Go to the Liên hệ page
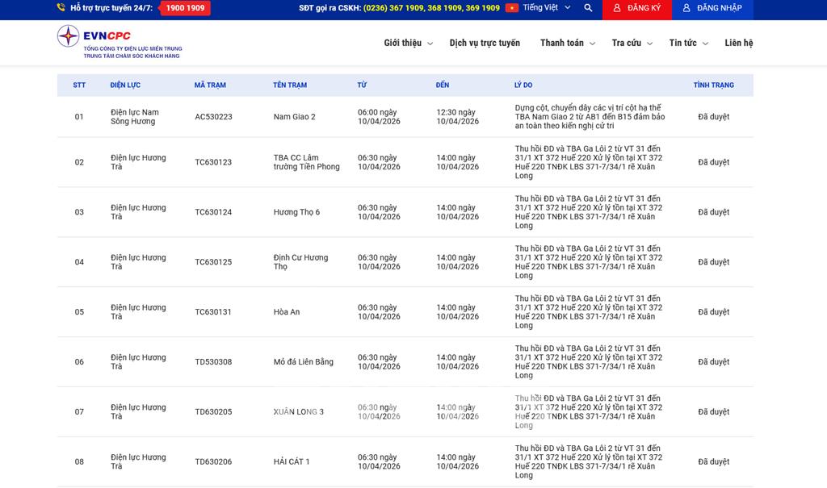 738,43
